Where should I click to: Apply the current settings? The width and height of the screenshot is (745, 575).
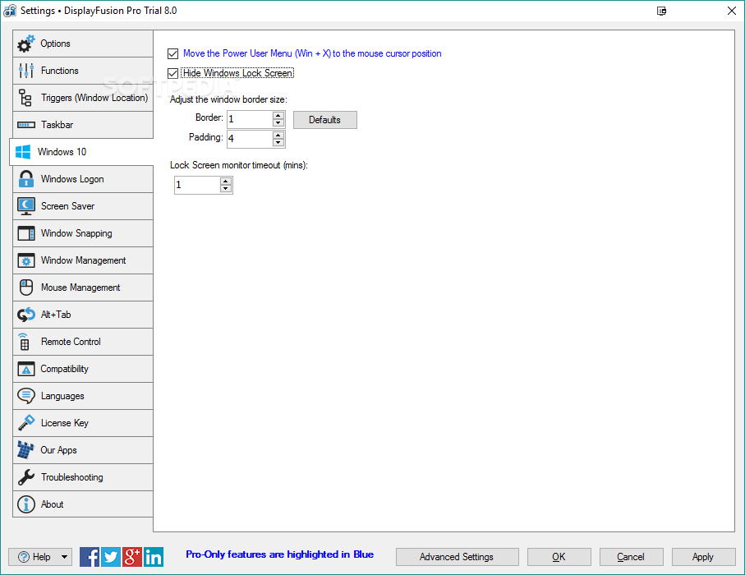coord(704,557)
